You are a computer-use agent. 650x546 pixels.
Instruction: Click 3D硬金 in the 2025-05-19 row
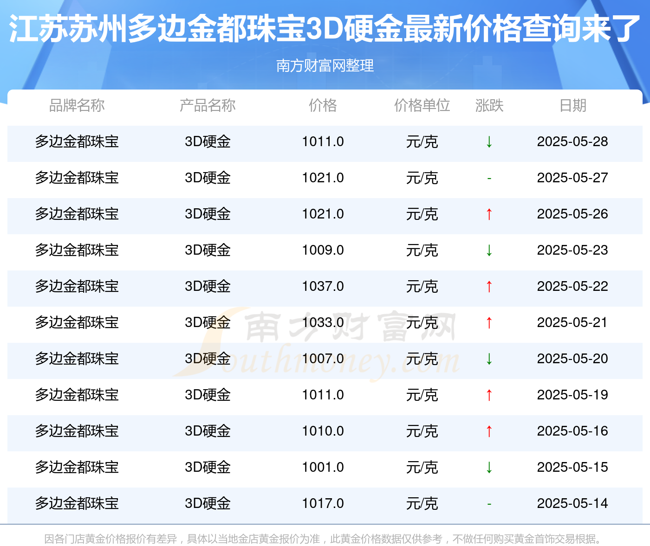[x=208, y=395]
